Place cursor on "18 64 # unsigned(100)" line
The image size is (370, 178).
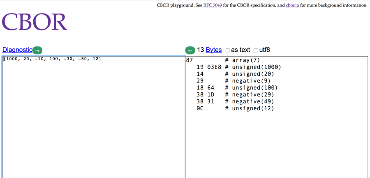(x=237, y=88)
